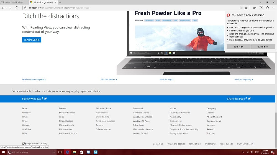This screenshot has width=277, height=155.
Task: Select the Microsoft Edge Browser tab
Action: (43, 2)
